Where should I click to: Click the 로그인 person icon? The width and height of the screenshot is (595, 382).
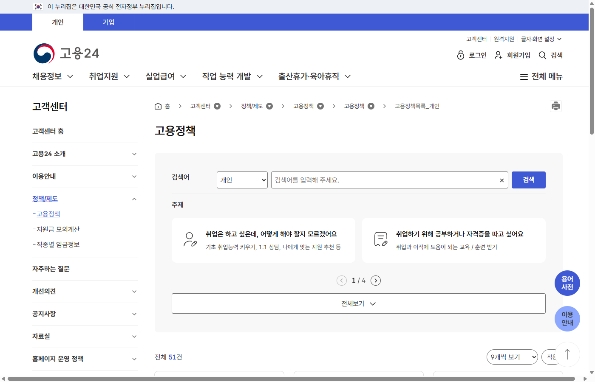point(462,55)
